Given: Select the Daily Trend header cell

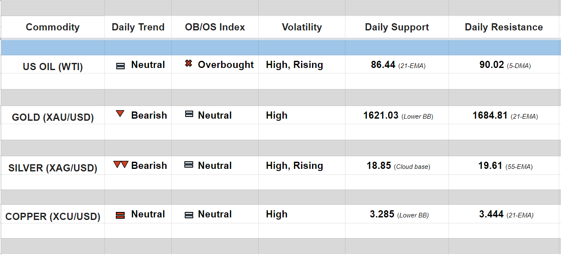Looking at the screenshot, I should click(138, 27).
